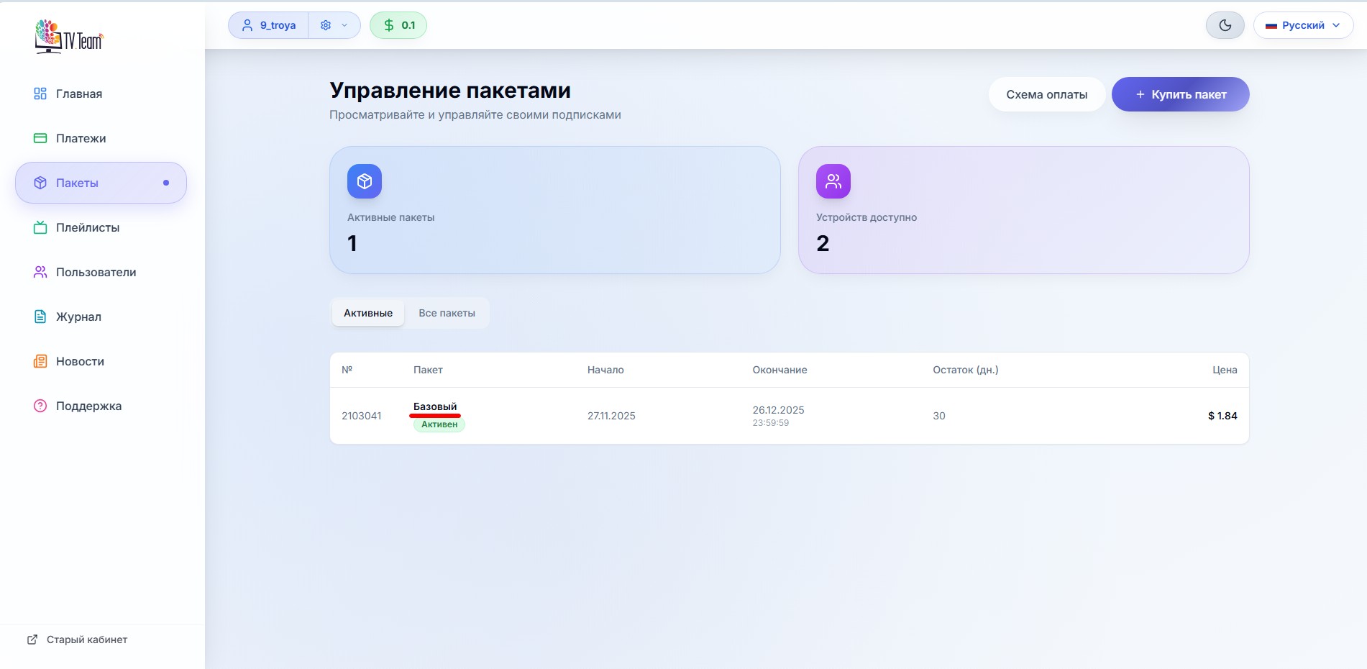The image size is (1367, 669).
Task: Select the Активные tab
Action: pos(368,313)
